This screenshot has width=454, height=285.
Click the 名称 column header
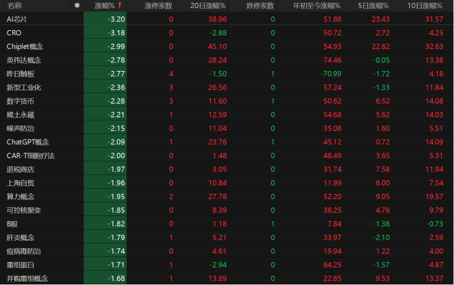[15, 5]
